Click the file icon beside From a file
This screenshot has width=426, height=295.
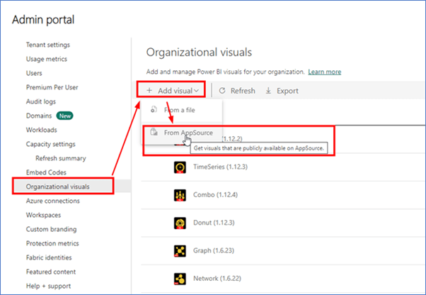coord(154,109)
